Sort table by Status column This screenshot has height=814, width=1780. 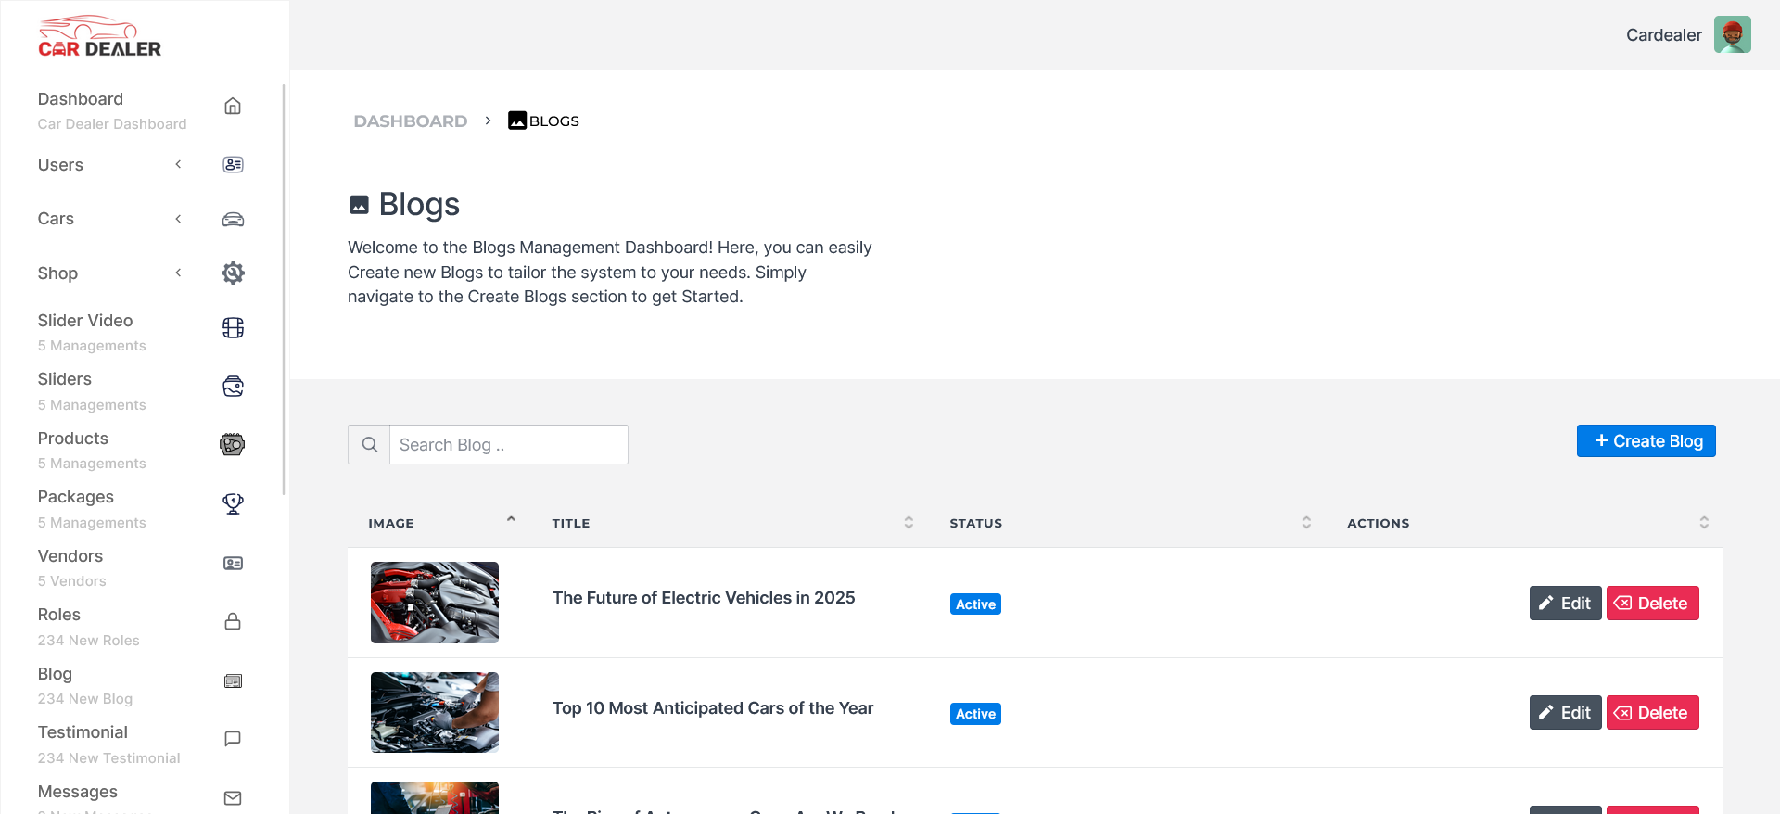click(1306, 523)
